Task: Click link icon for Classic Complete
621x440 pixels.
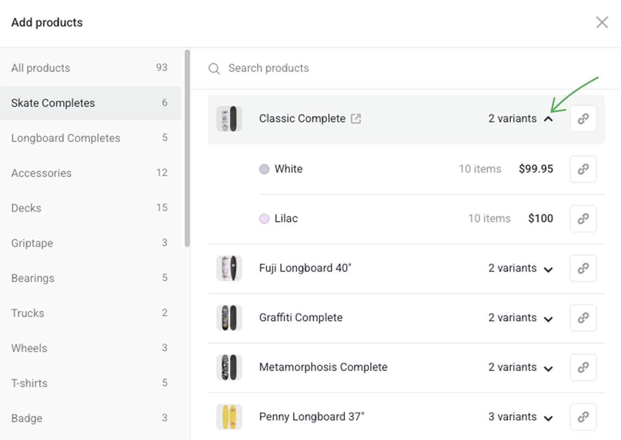Action: pyautogui.click(x=583, y=119)
